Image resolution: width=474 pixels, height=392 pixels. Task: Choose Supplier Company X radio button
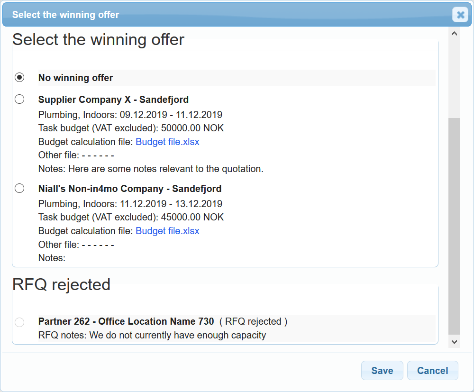19,99
